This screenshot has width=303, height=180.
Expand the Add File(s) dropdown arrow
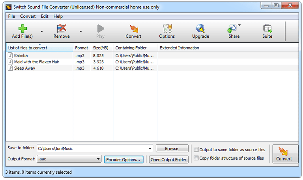(42, 31)
